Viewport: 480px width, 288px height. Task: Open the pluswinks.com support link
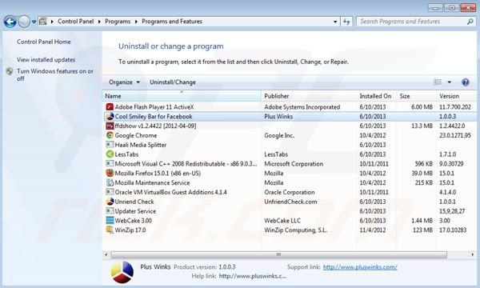(360, 267)
